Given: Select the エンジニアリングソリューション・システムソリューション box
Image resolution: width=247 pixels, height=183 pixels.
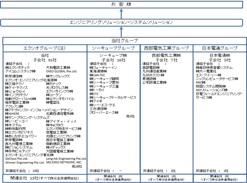Looking at the screenshot, I should click(121, 23).
